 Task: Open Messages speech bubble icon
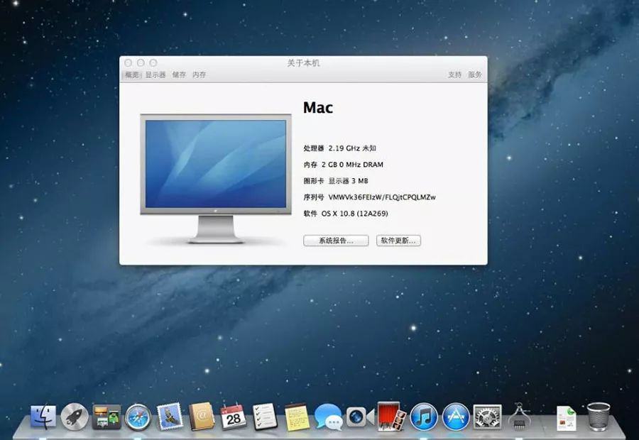(329, 417)
